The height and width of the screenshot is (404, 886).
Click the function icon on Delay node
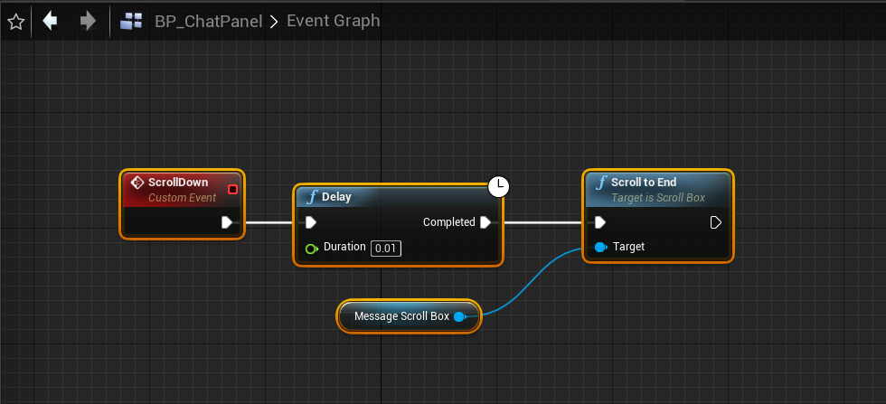(x=311, y=197)
